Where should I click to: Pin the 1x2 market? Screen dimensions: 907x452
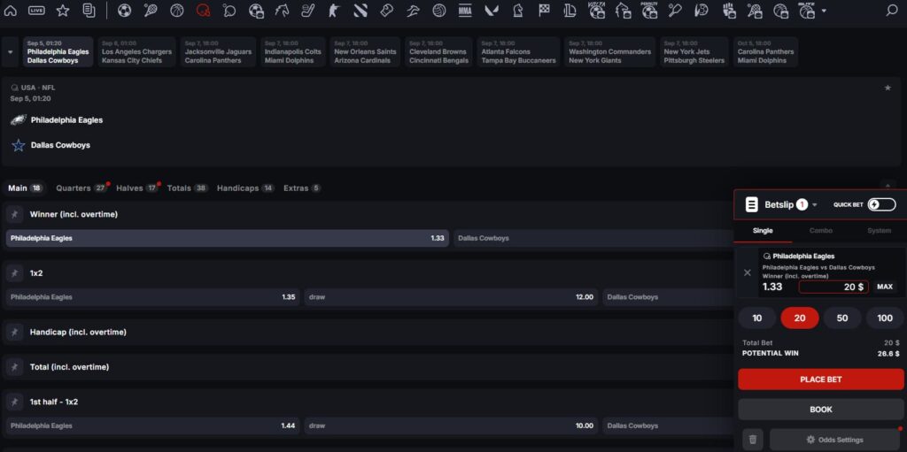[14, 272]
